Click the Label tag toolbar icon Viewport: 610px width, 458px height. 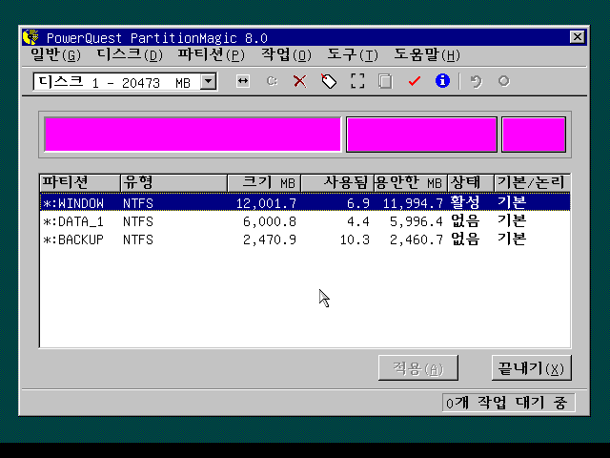pos(329,81)
